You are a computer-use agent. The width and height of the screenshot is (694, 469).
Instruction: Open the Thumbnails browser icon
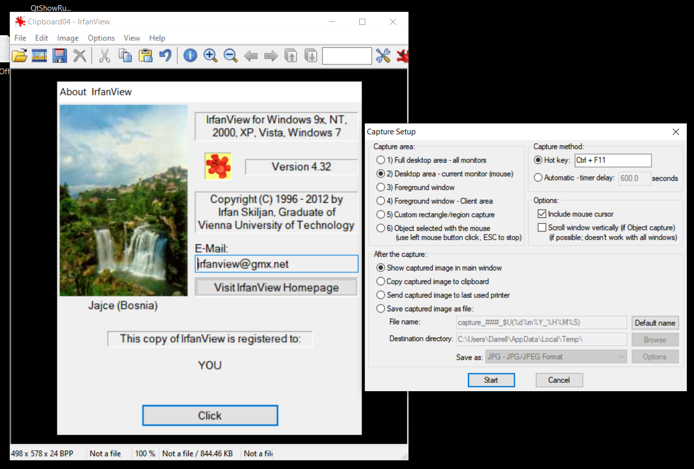[x=39, y=56]
